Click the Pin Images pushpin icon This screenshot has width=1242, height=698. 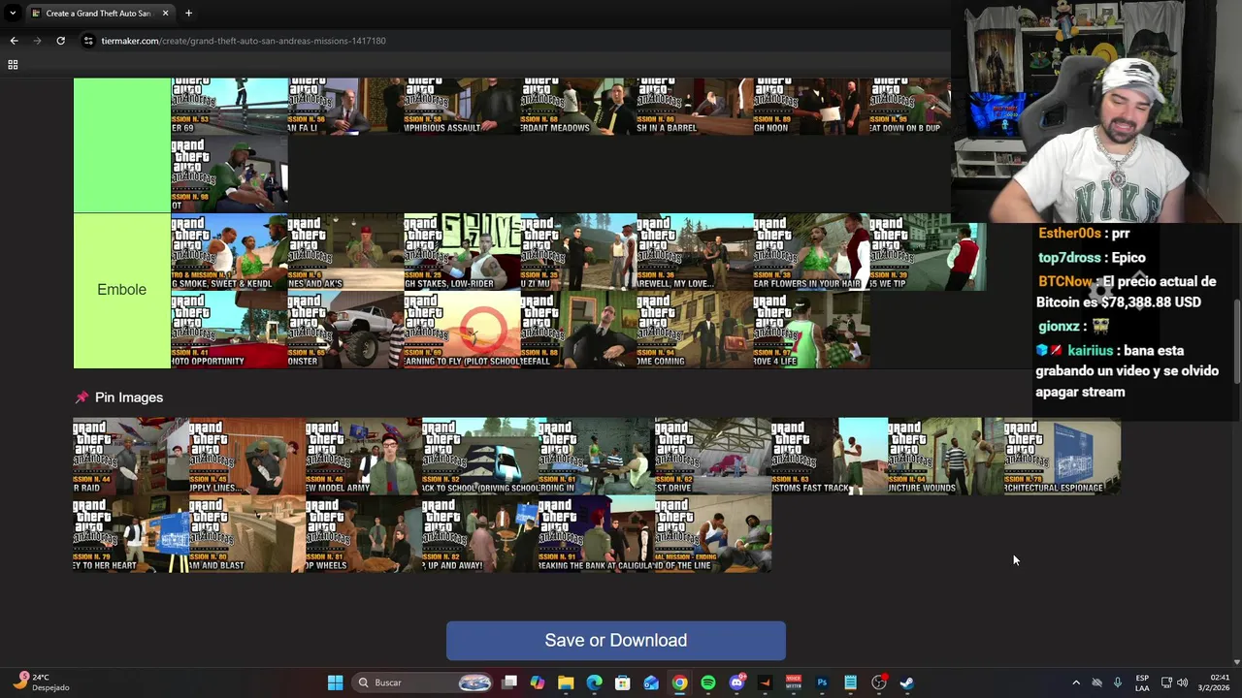82,397
